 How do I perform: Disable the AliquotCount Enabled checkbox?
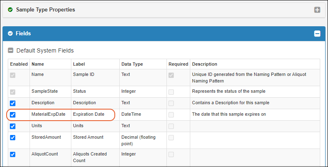click(13, 154)
